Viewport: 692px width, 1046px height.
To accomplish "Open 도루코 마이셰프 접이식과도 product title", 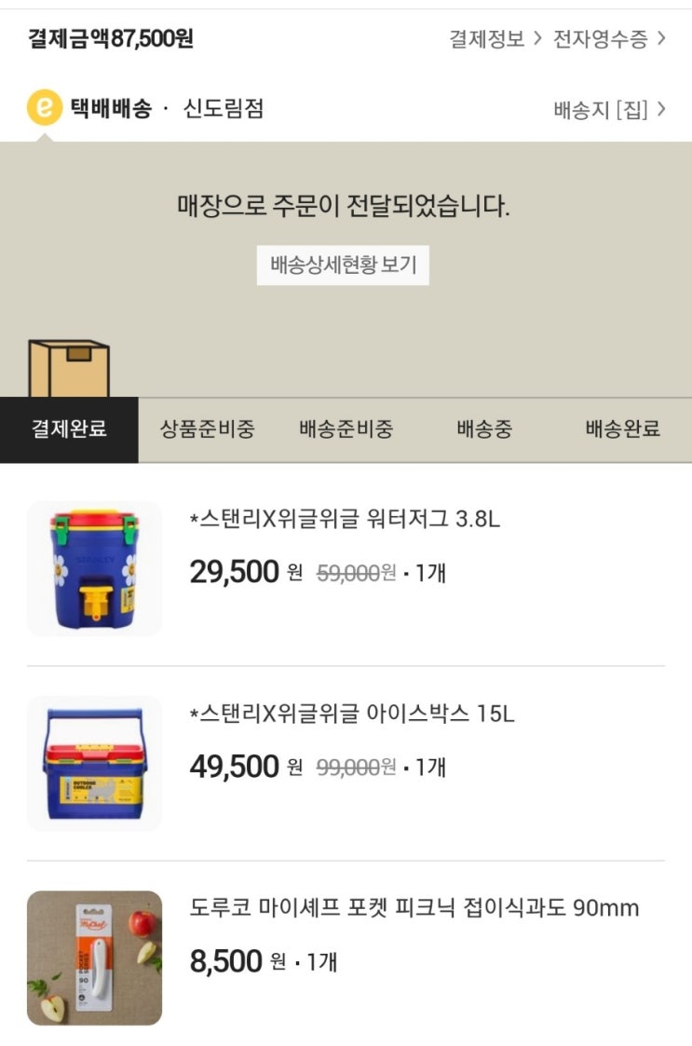I will [x=414, y=908].
